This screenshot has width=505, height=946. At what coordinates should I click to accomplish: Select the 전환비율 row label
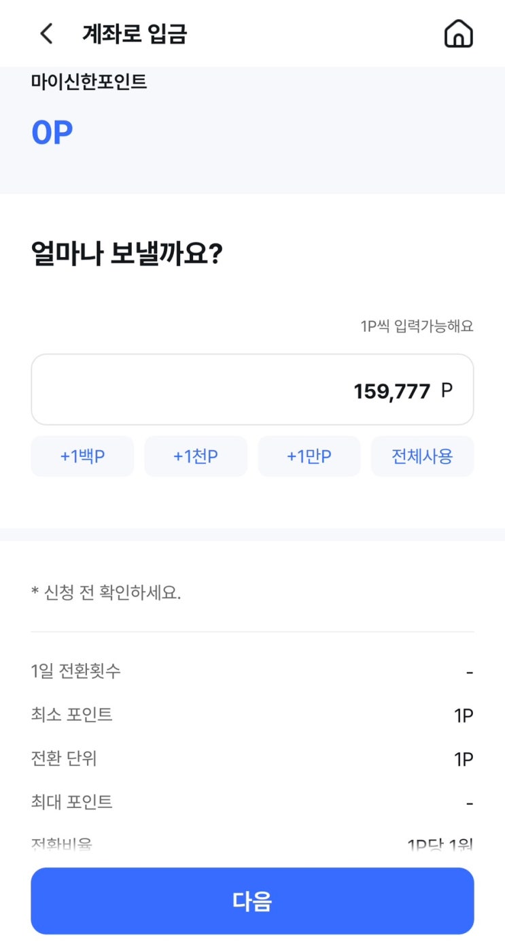point(62,845)
